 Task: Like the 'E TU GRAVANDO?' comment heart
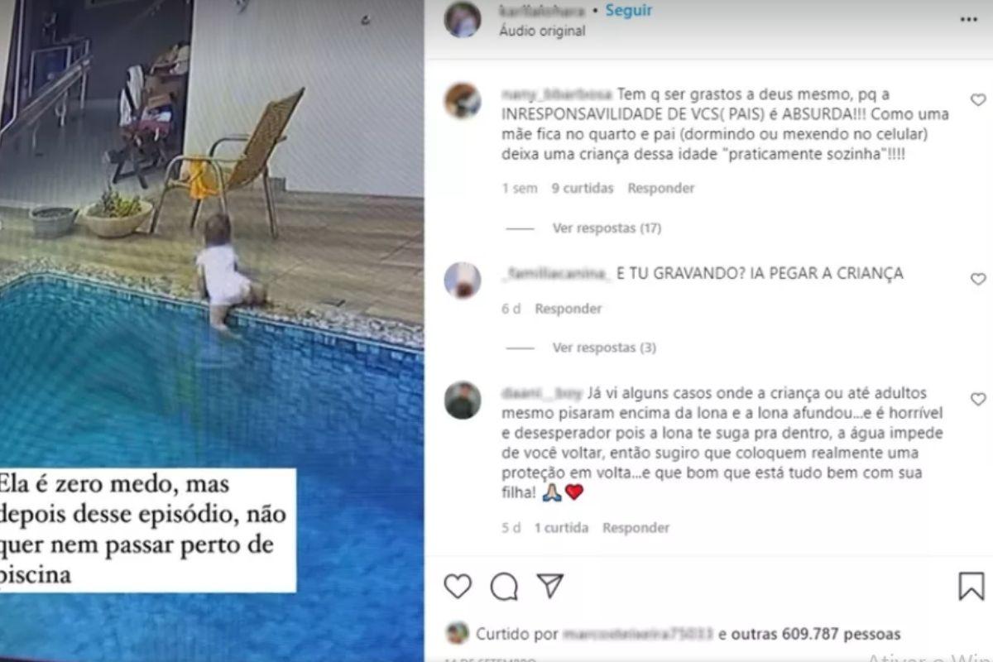click(978, 279)
